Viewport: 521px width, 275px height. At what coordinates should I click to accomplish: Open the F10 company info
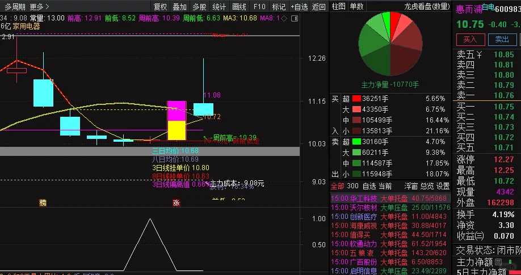pyautogui.click(x=259, y=7)
